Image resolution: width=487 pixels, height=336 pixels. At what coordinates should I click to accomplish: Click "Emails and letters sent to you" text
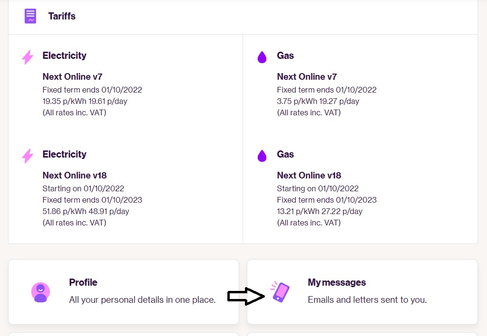click(367, 300)
